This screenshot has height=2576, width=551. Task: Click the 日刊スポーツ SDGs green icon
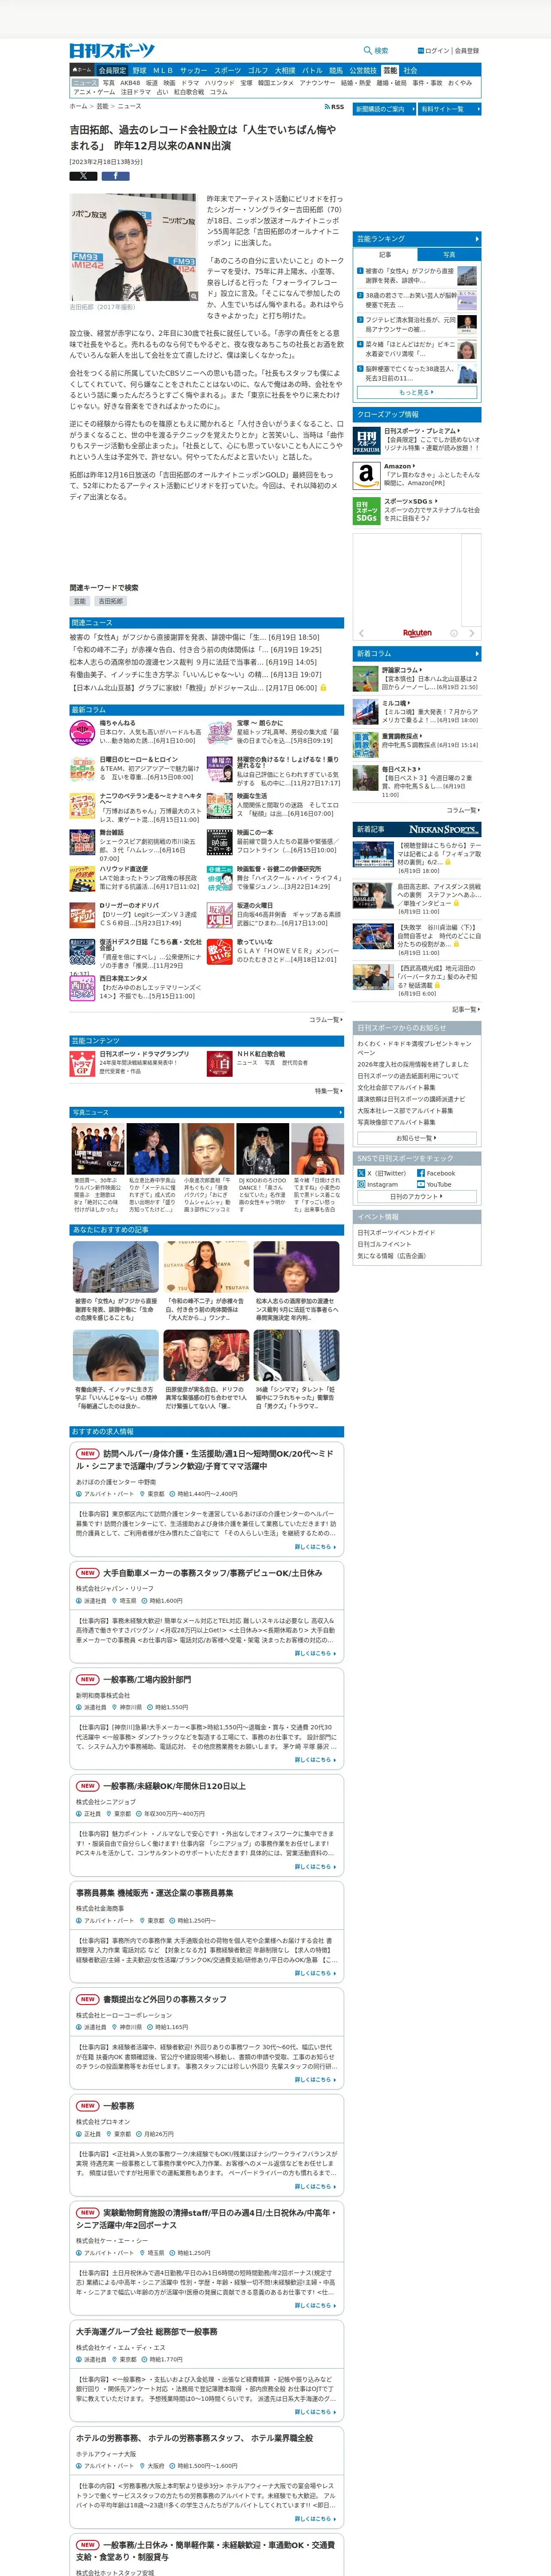[x=366, y=511]
